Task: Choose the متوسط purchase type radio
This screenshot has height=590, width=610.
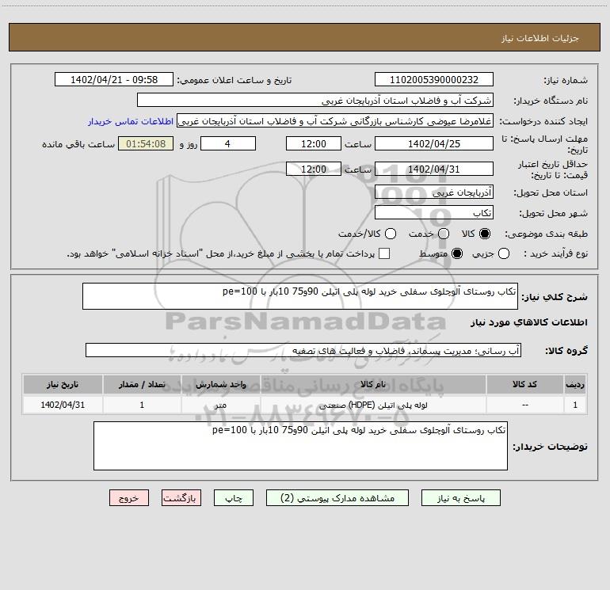Action: (x=457, y=253)
